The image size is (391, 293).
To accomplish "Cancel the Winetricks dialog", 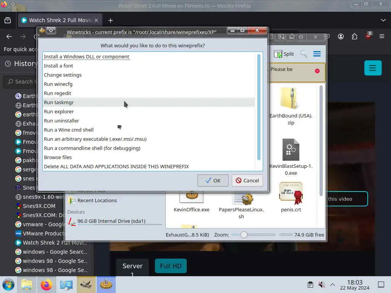I will pos(247,180).
